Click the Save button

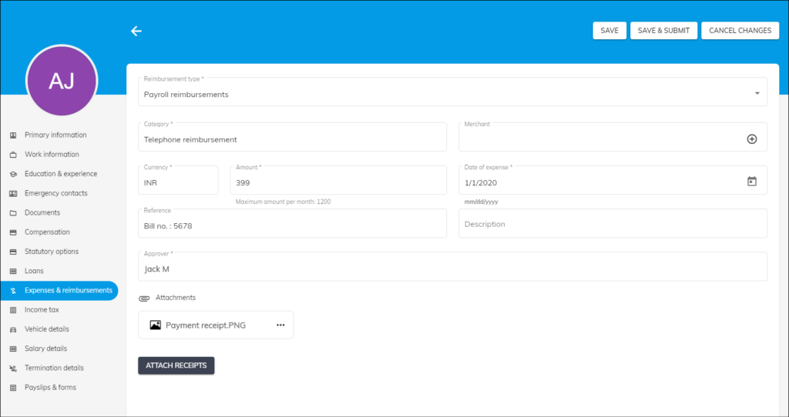[x=609, y=31]
